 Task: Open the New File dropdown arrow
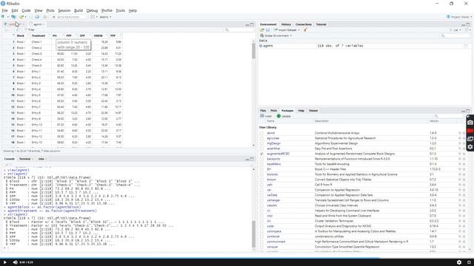click(7, 17)
